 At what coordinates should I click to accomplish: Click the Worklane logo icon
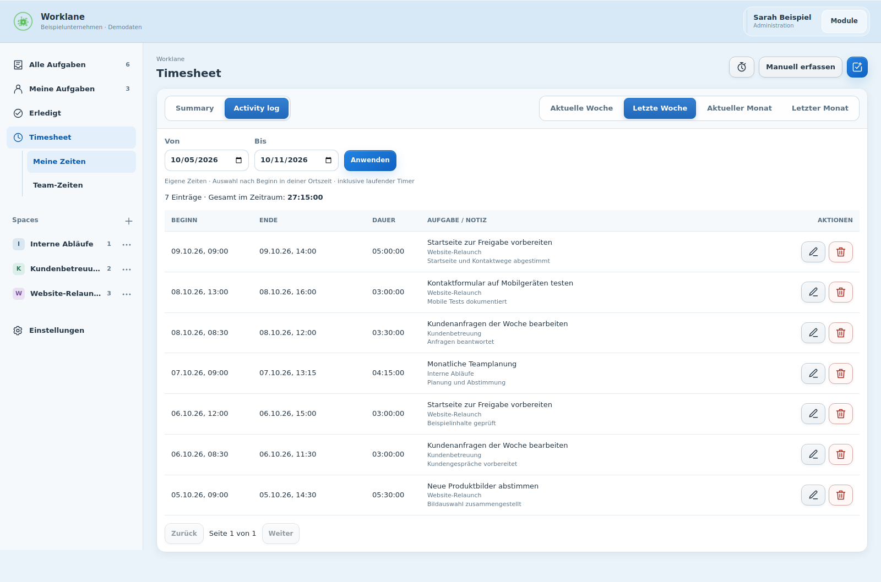[x=23, y=21]
